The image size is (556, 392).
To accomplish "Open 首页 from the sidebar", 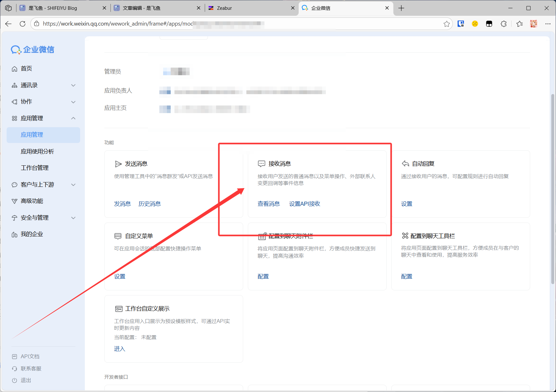I will [x=26, y=68].
